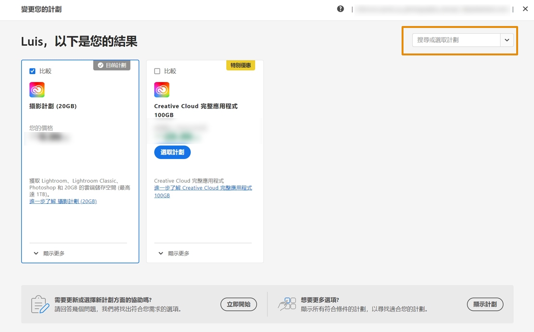Viewport: 534px width, 332px height.
Task: Click the clipboard pencil help icon
Action: click(40, 305)
